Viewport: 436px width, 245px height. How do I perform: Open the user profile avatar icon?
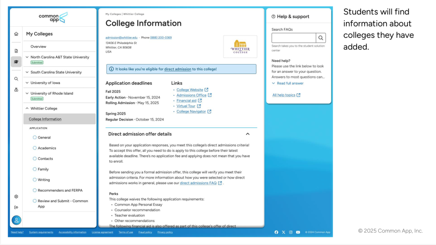[x=17, y=220]
